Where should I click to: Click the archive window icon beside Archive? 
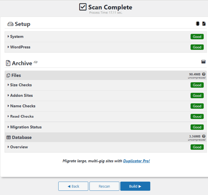203,62
